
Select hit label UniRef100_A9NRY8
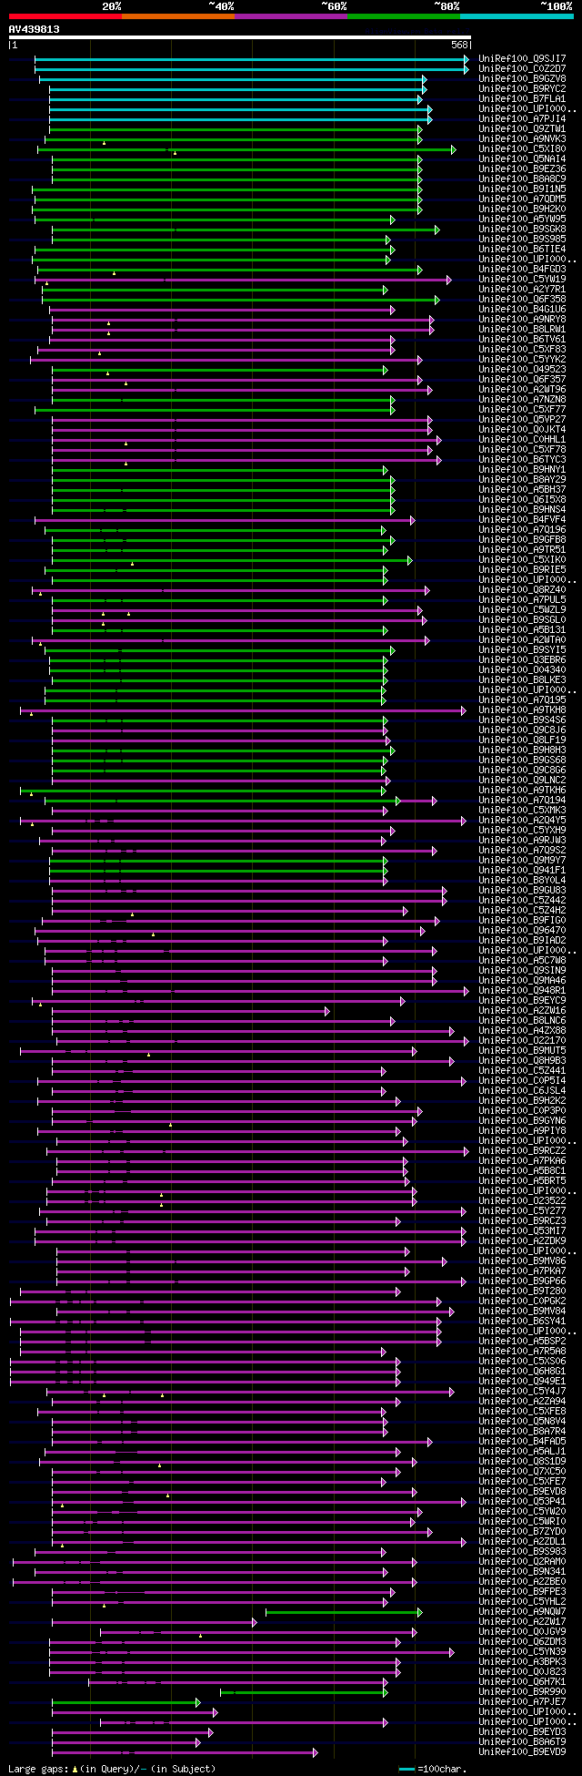522,319
